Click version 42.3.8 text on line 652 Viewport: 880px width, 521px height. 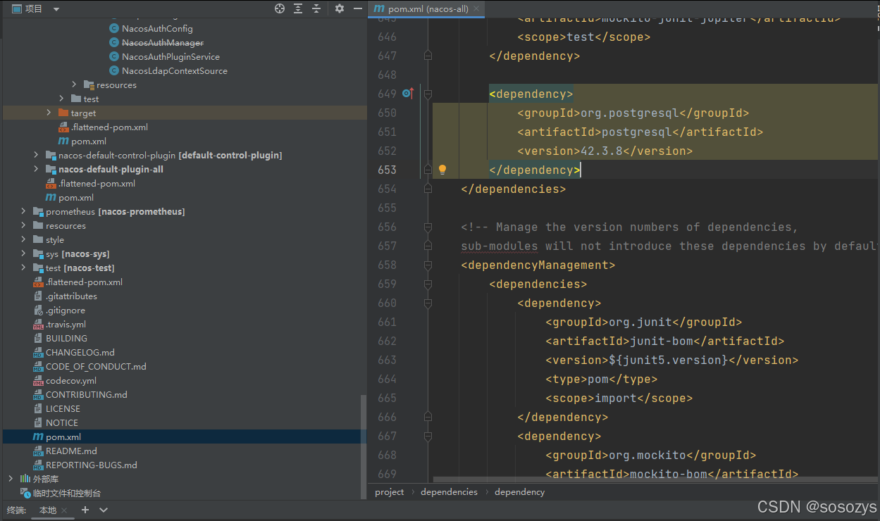point(601,151)
